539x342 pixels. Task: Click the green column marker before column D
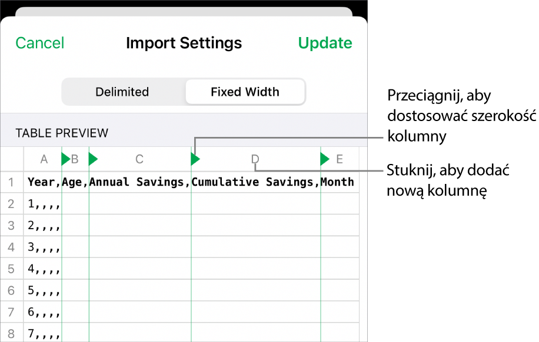(x=195, y=159)
